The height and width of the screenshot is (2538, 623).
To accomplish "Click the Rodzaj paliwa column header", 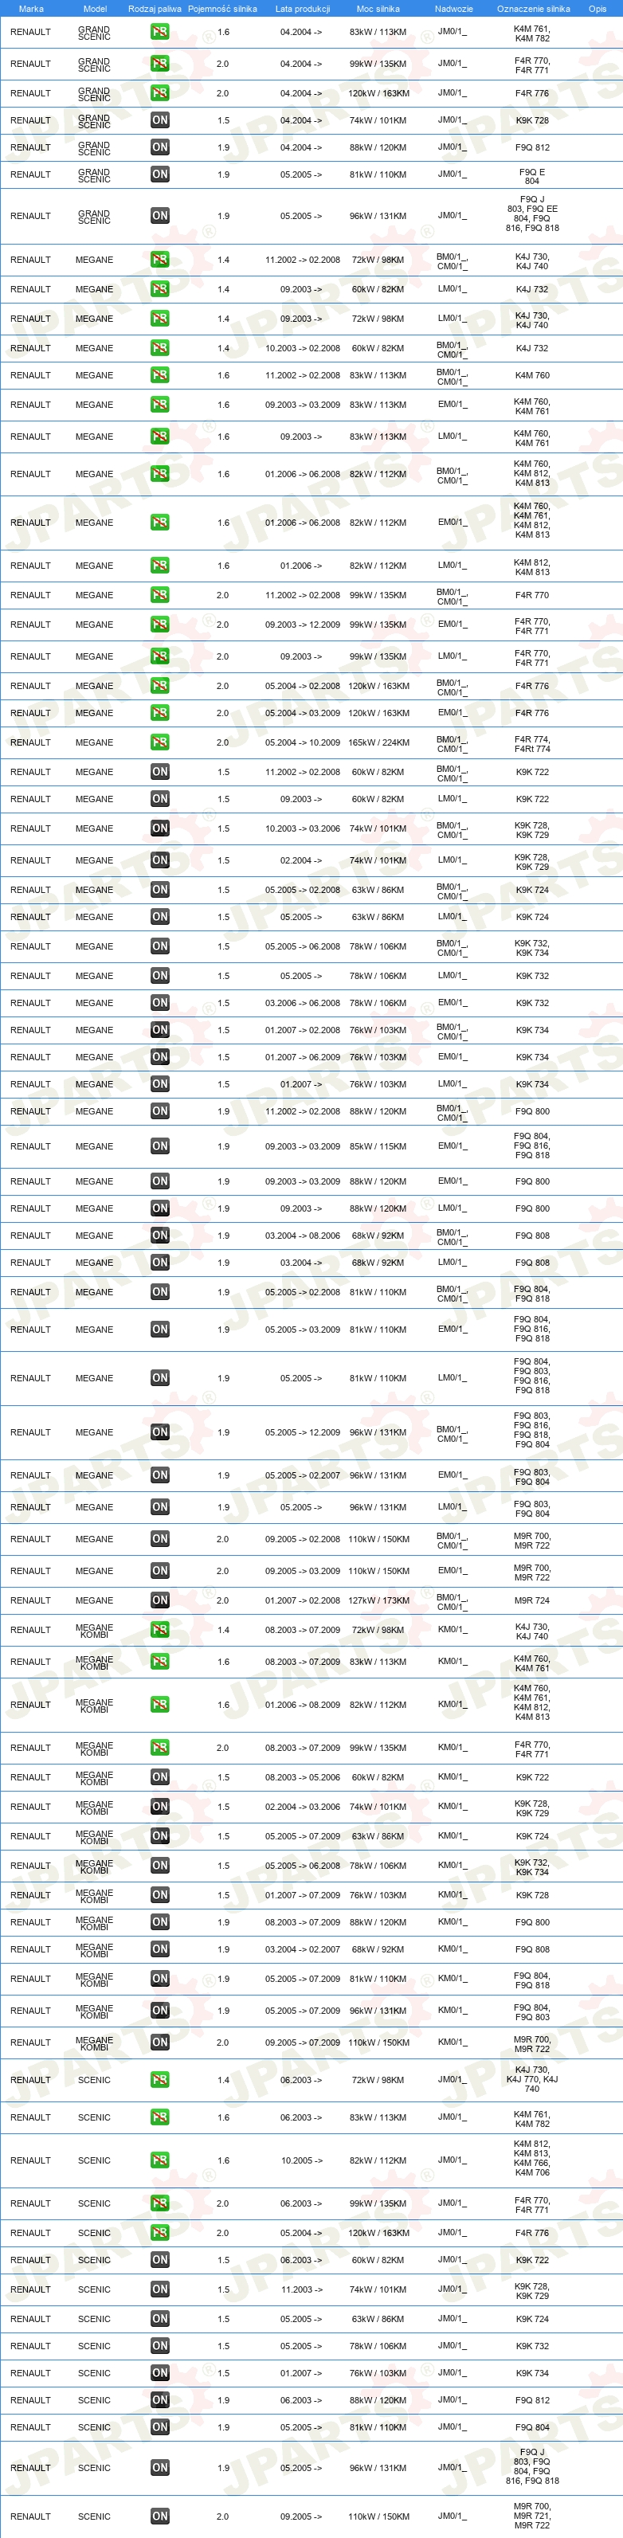I will tap(155, 9).
